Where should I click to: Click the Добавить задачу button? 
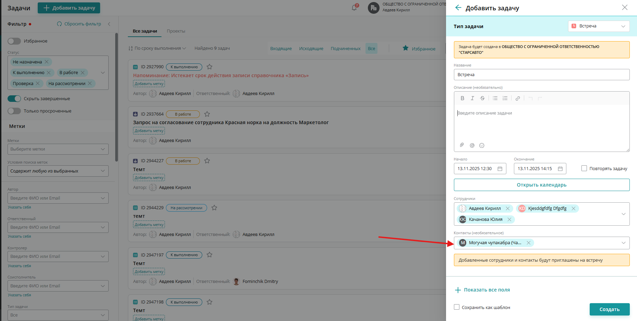tap(69, 8)
